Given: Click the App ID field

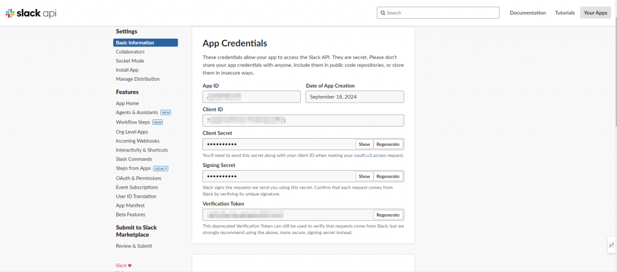Looking at the screenshot, I should coord(251,97).
